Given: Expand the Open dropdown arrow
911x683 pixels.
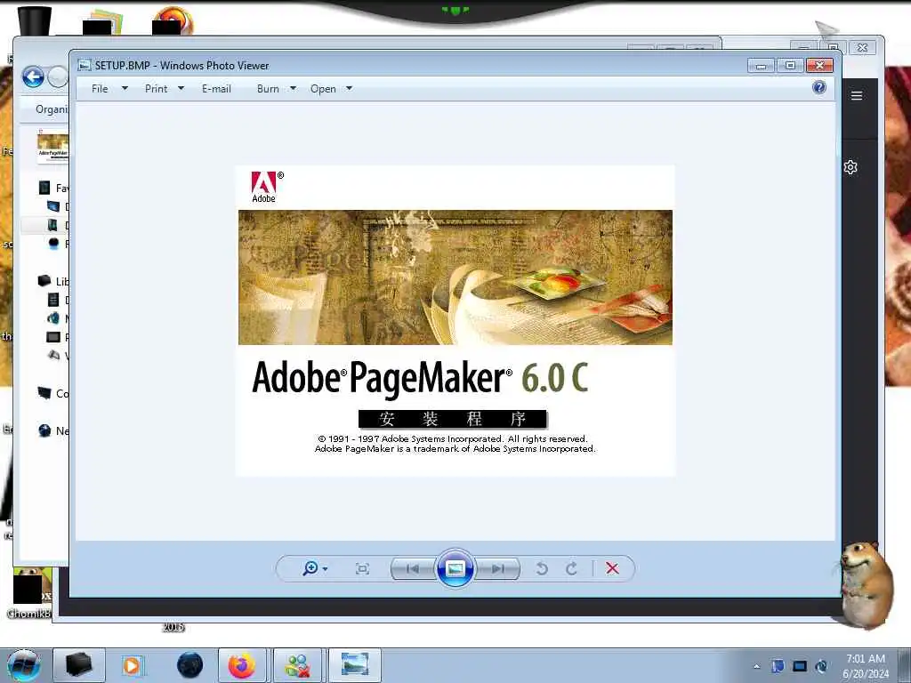Looking at the screenshot, I should pyautogui.click(x=349, y=89).
